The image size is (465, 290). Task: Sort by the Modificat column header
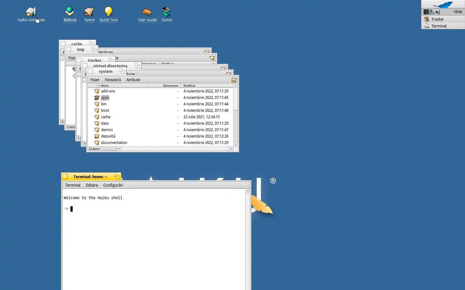(x=207, y=86)
